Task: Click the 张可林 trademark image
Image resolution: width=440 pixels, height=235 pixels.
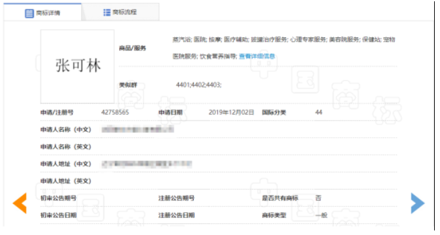Action: 78,67
